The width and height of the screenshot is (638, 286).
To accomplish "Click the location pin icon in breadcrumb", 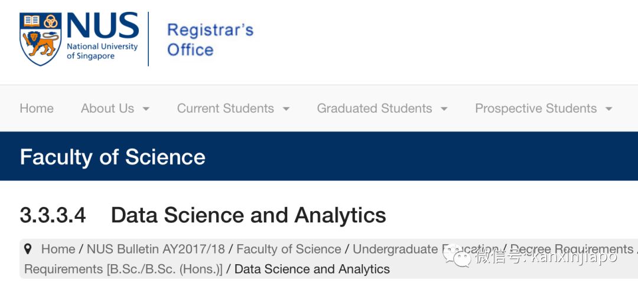I will (x=28, y=249).
